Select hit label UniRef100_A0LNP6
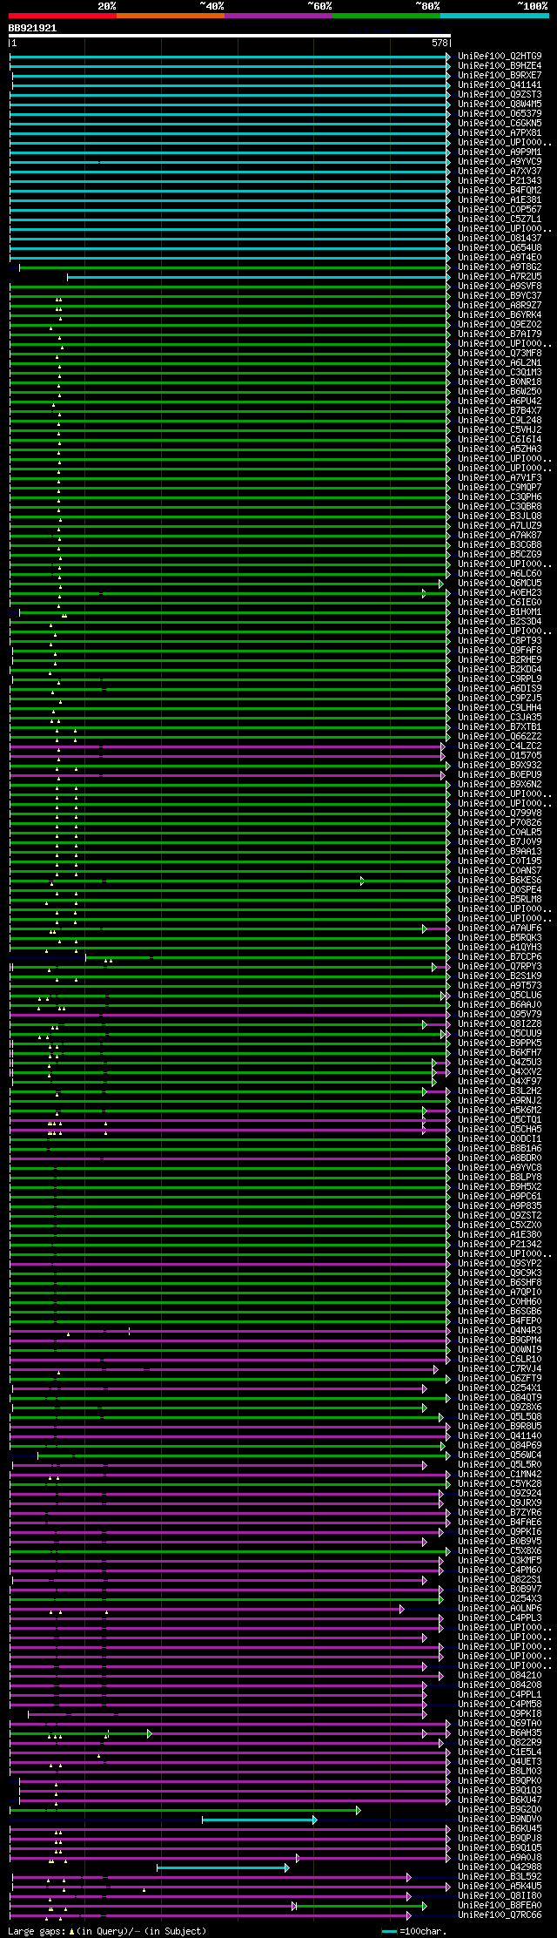The image size is (557, 1938). click(500, 1609)
